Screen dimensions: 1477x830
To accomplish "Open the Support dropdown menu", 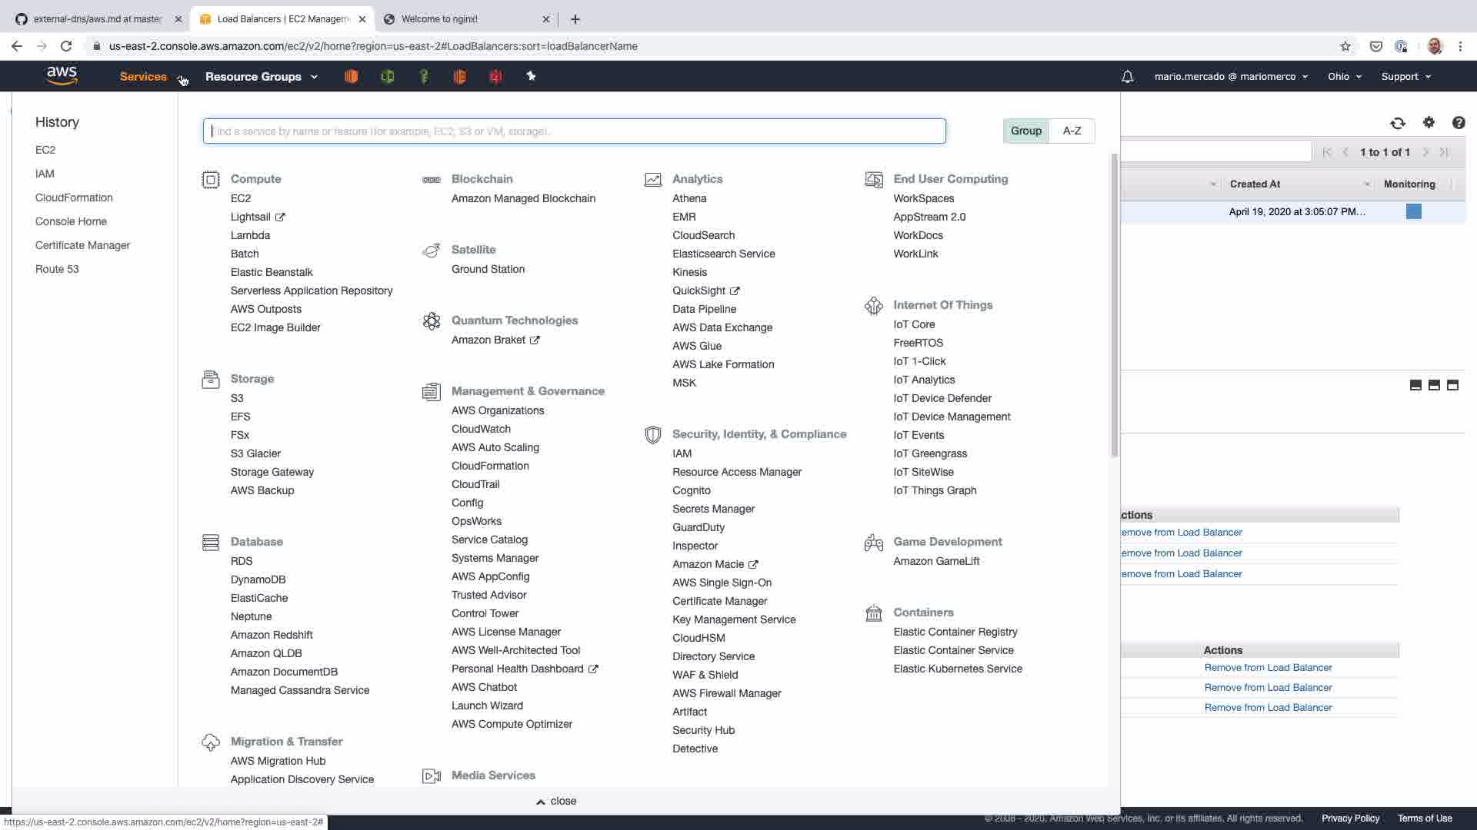I will [x=1405, y=77].
